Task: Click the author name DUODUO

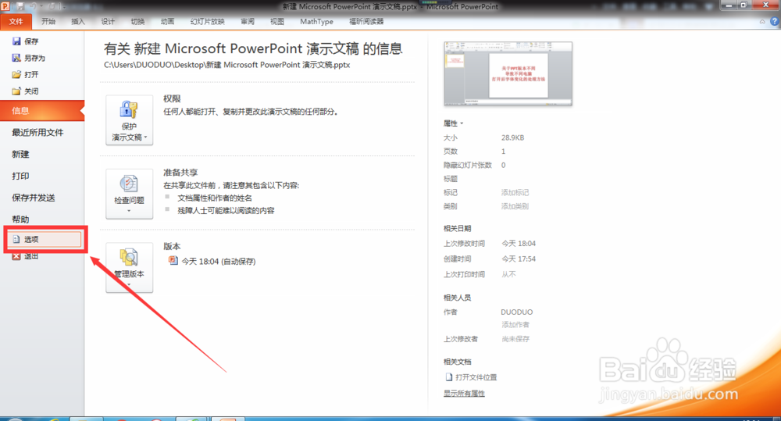Action: (x=516, y=312)
